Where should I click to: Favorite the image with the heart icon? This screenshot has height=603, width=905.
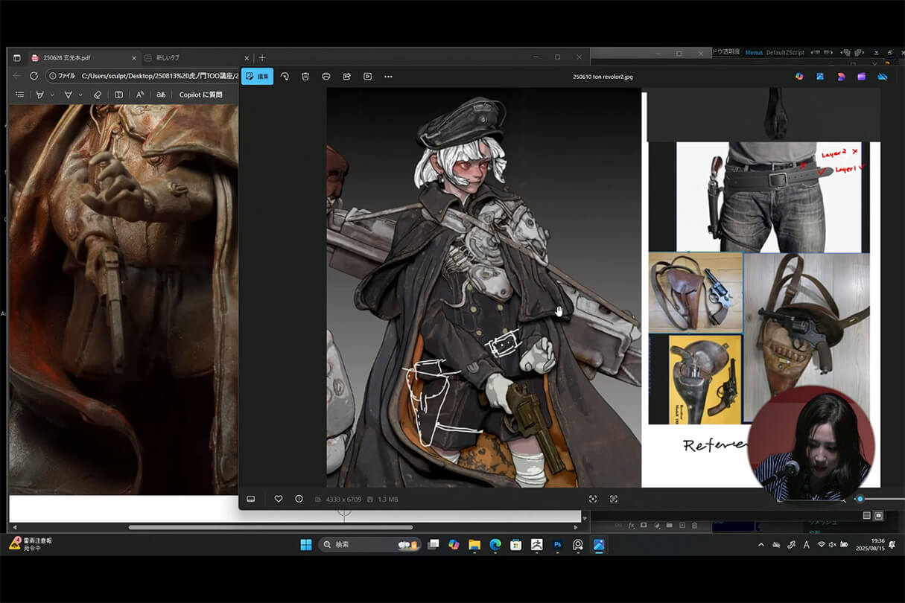(279, 499)
